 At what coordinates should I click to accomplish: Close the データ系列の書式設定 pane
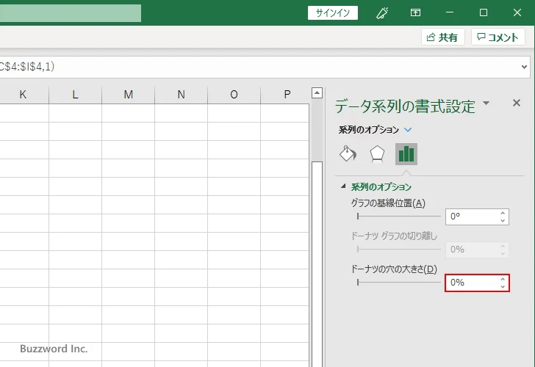517,103
